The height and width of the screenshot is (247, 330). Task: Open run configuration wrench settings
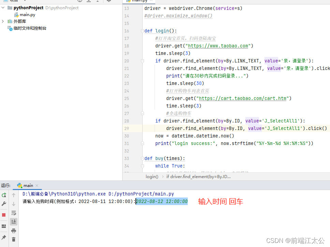tap(4, 204)
